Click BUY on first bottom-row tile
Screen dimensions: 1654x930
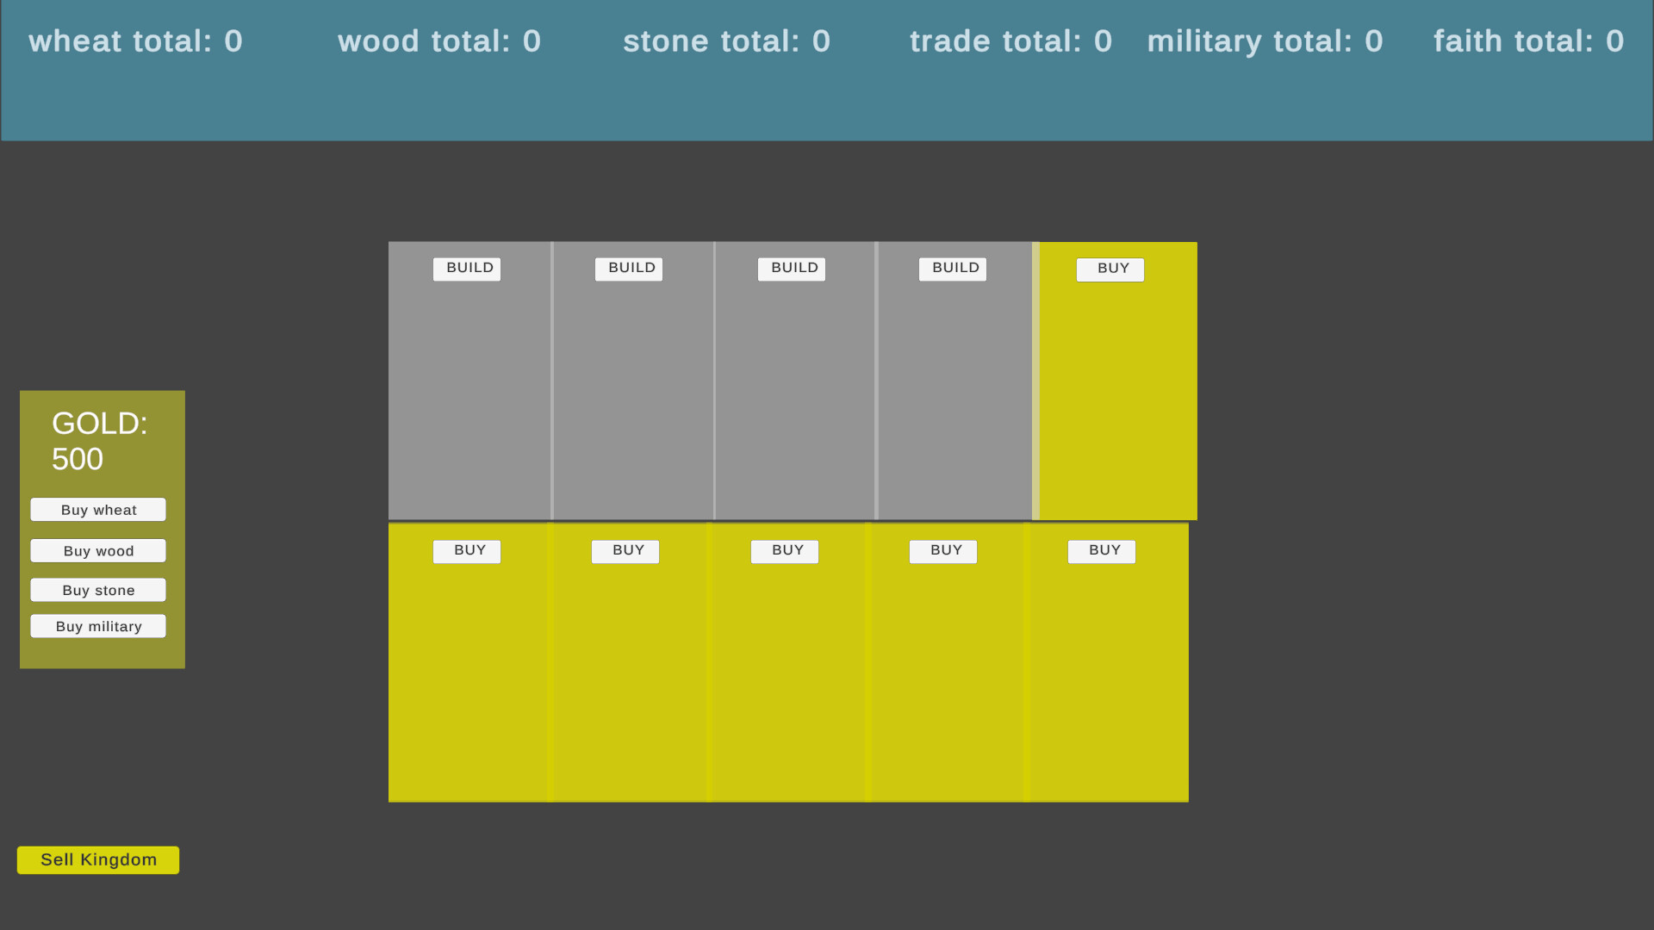467,551
